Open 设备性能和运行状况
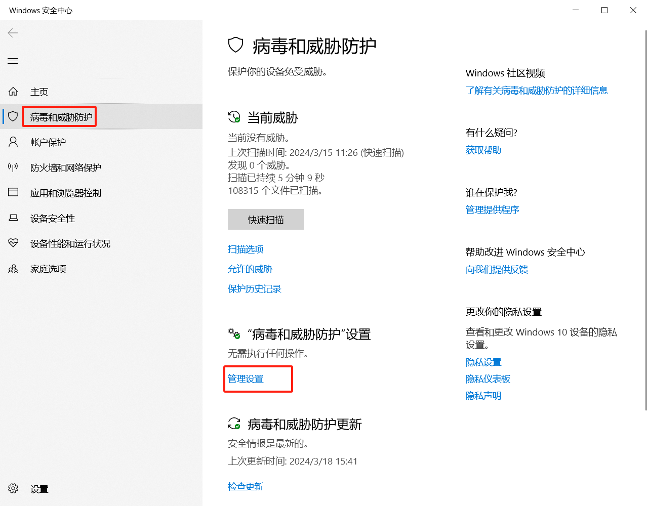Viewport: 648px width, 506px height. click(101, 243)
